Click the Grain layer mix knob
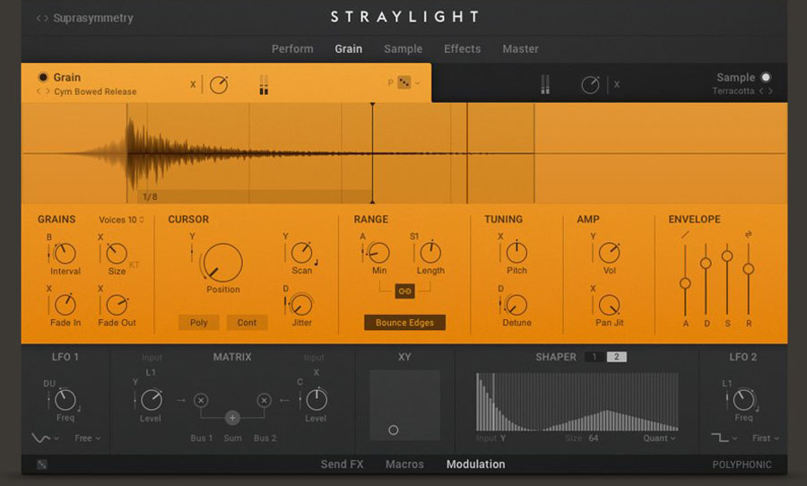This screenshot has height=486, width=807. click(x=219, y=85)
